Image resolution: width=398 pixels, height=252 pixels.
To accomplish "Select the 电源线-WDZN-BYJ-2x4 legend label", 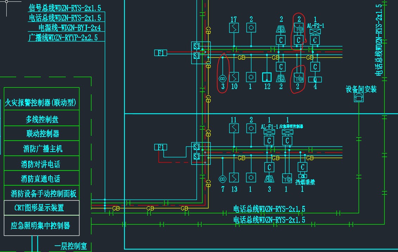I will pyautogui.click(x=70, y=27).
